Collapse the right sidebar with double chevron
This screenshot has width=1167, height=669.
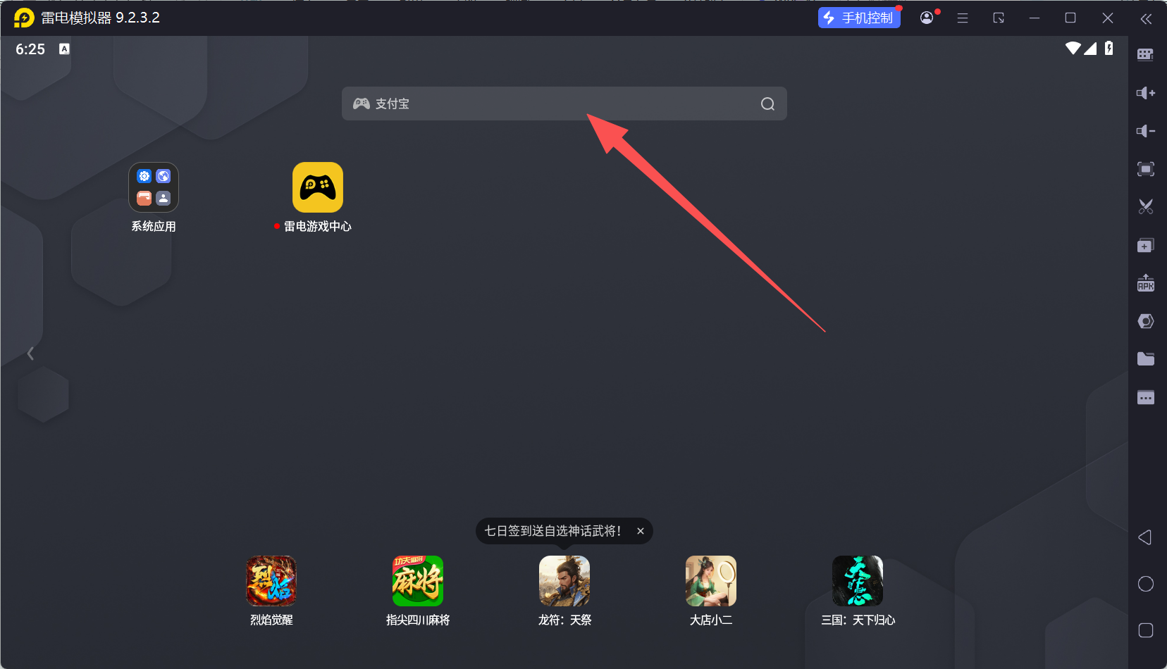1146,19
